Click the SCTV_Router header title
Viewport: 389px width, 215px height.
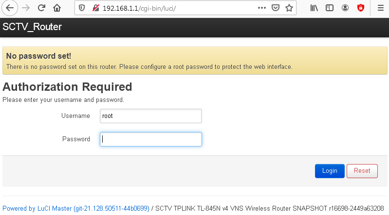32,27
